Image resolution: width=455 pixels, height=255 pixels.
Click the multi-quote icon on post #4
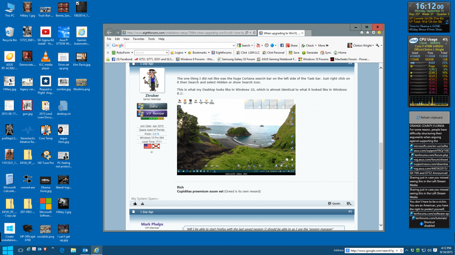(349, 204)
